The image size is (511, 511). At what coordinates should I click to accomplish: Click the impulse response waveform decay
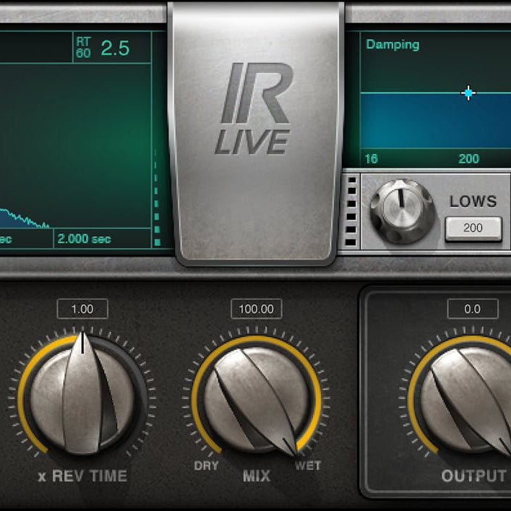(x=25, y=218)
